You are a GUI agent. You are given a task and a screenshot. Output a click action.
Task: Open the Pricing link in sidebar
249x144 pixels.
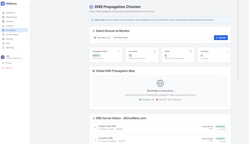[8, 63]
